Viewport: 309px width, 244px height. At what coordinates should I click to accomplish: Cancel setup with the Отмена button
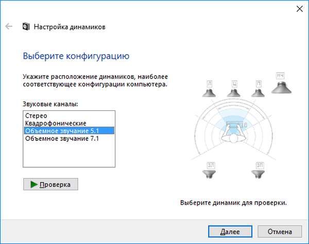click(x=279, y=232)
